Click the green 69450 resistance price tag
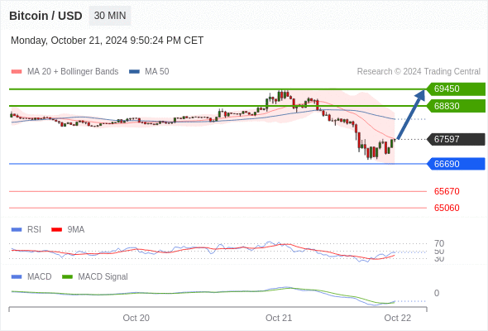 coord(456,89)
